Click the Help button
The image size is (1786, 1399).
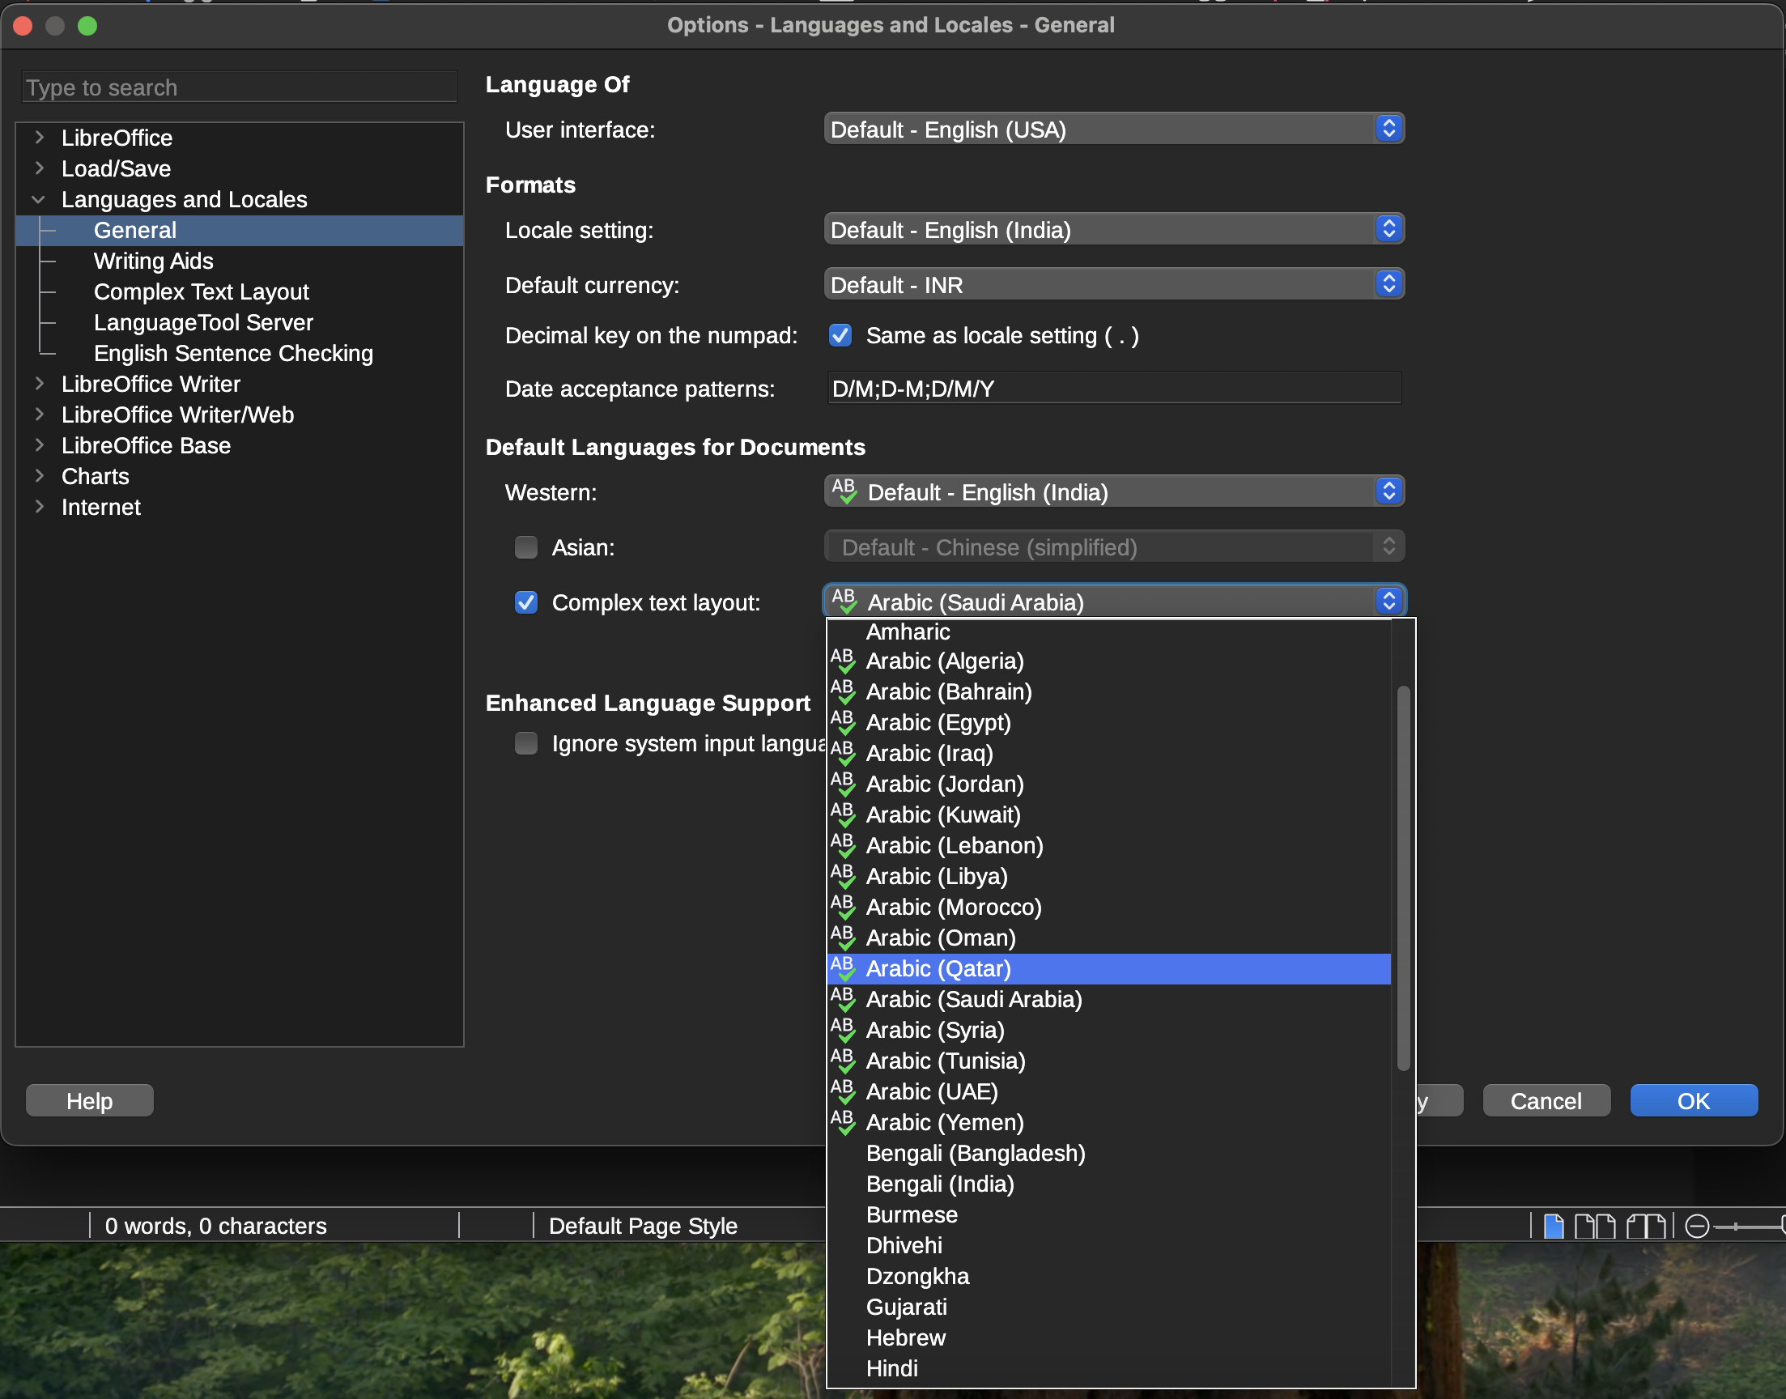89,1101
